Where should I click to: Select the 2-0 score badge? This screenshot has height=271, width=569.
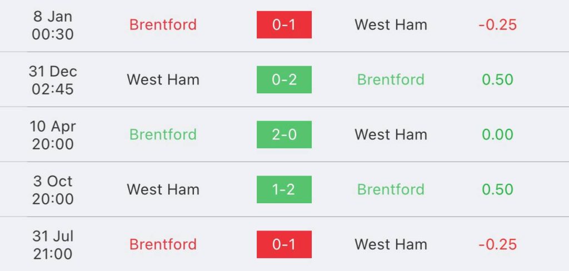click(284, 134)
